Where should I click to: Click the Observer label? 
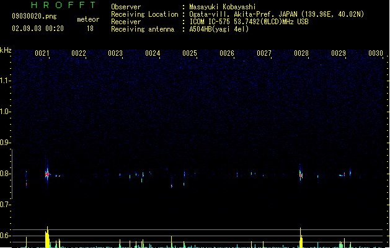coord(126,7)
